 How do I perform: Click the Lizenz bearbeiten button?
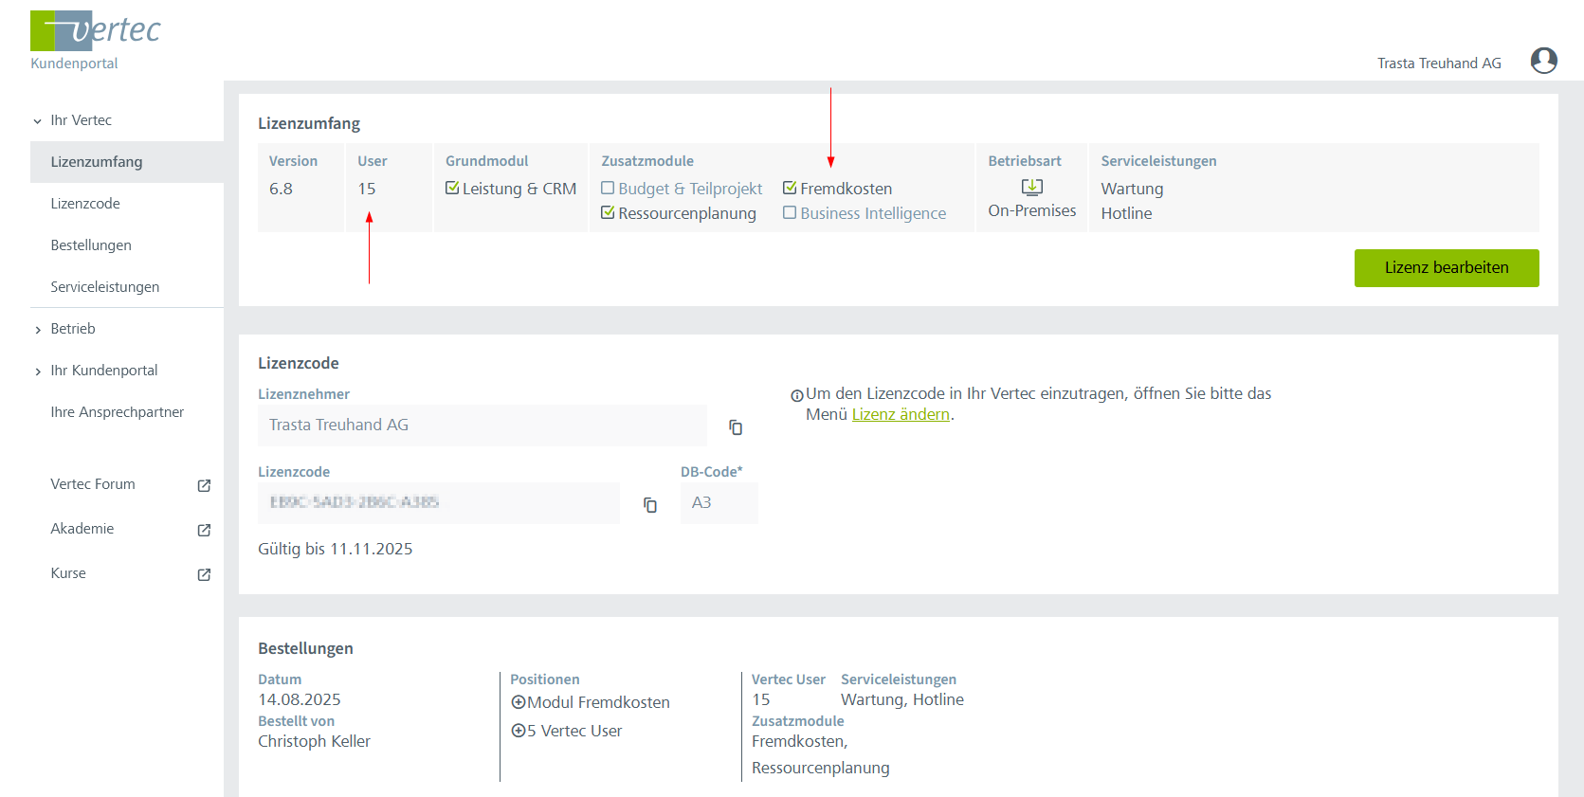click(x=1447, y=268)
